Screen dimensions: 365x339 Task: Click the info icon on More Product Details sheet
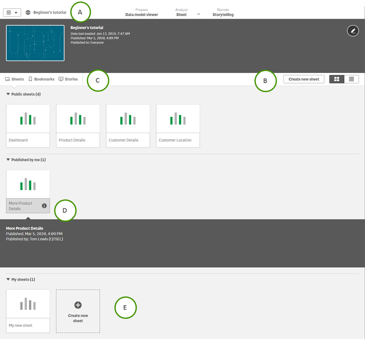[x=45, y=206]
